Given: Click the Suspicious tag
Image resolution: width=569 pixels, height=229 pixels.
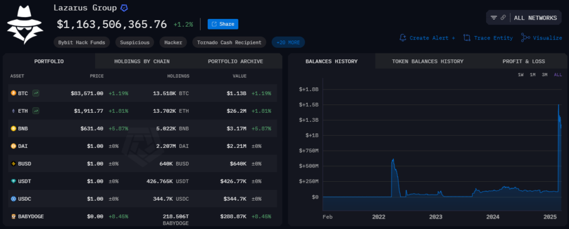Looking at the screenshot, I should (134, 42).
